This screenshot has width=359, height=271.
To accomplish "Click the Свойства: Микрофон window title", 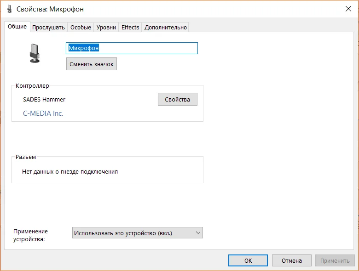I will point(50,9).
